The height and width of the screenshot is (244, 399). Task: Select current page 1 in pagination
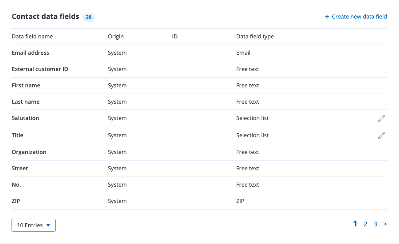(355, 224)
